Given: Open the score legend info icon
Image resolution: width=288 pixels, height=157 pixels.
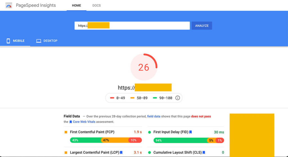Looking at the screenshot, I should (177, 98).
